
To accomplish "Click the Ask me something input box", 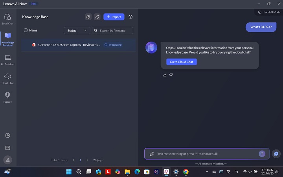I will (207, 154).
